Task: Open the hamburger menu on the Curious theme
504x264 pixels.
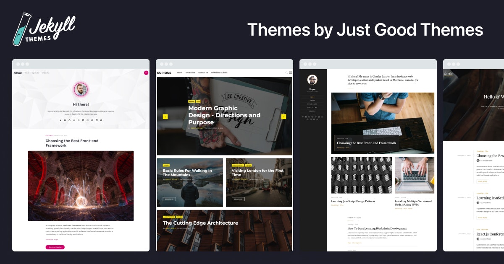Action: tap(290, 72)
